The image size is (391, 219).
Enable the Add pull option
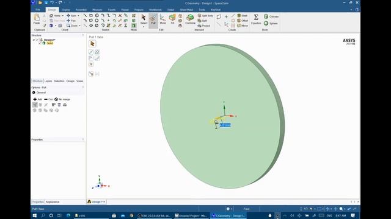tap(38, 99)
